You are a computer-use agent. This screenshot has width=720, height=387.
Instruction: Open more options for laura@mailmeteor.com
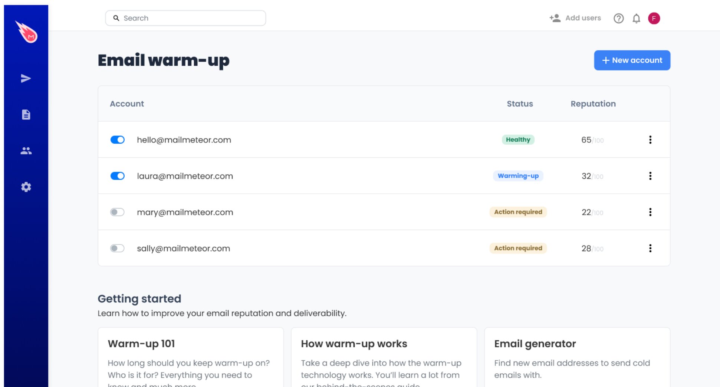click(650, 176)
